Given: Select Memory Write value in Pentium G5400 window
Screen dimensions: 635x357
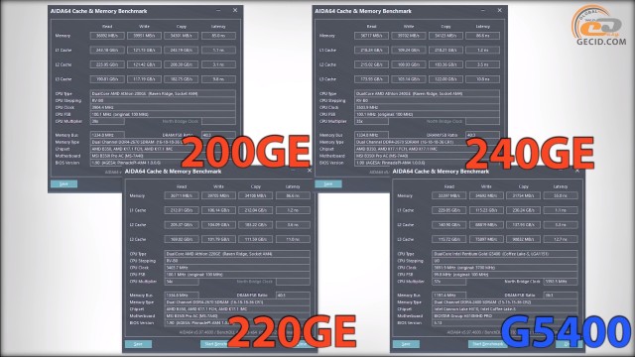Looking at the screenshot, I should 486,196.
